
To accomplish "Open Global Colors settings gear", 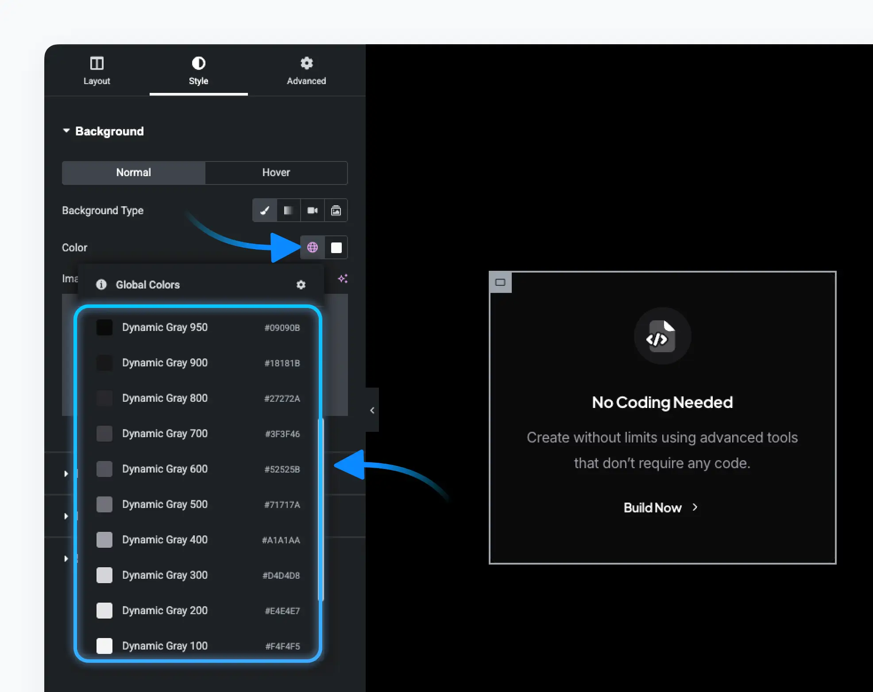I will pos(301,284).
